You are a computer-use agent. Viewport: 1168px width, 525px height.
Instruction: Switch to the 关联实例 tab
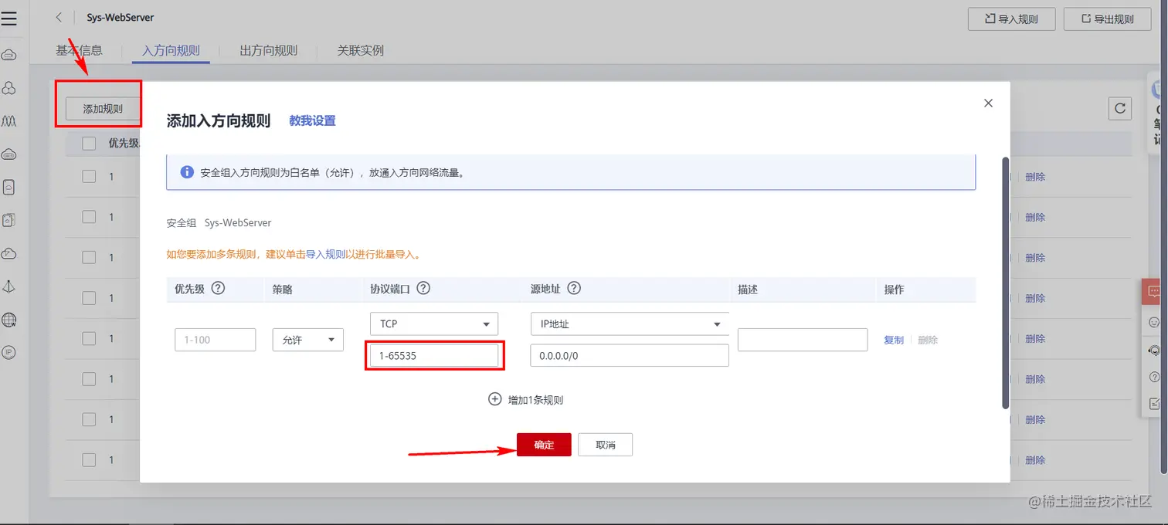360,50
